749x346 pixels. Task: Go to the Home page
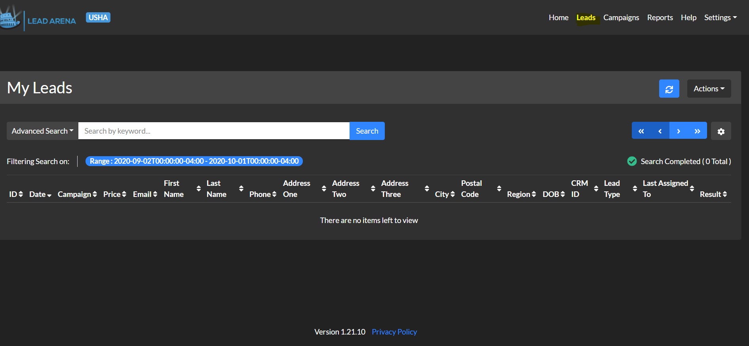[559, 17]
